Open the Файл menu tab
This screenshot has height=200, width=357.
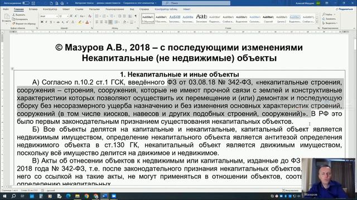click(6, 9)
